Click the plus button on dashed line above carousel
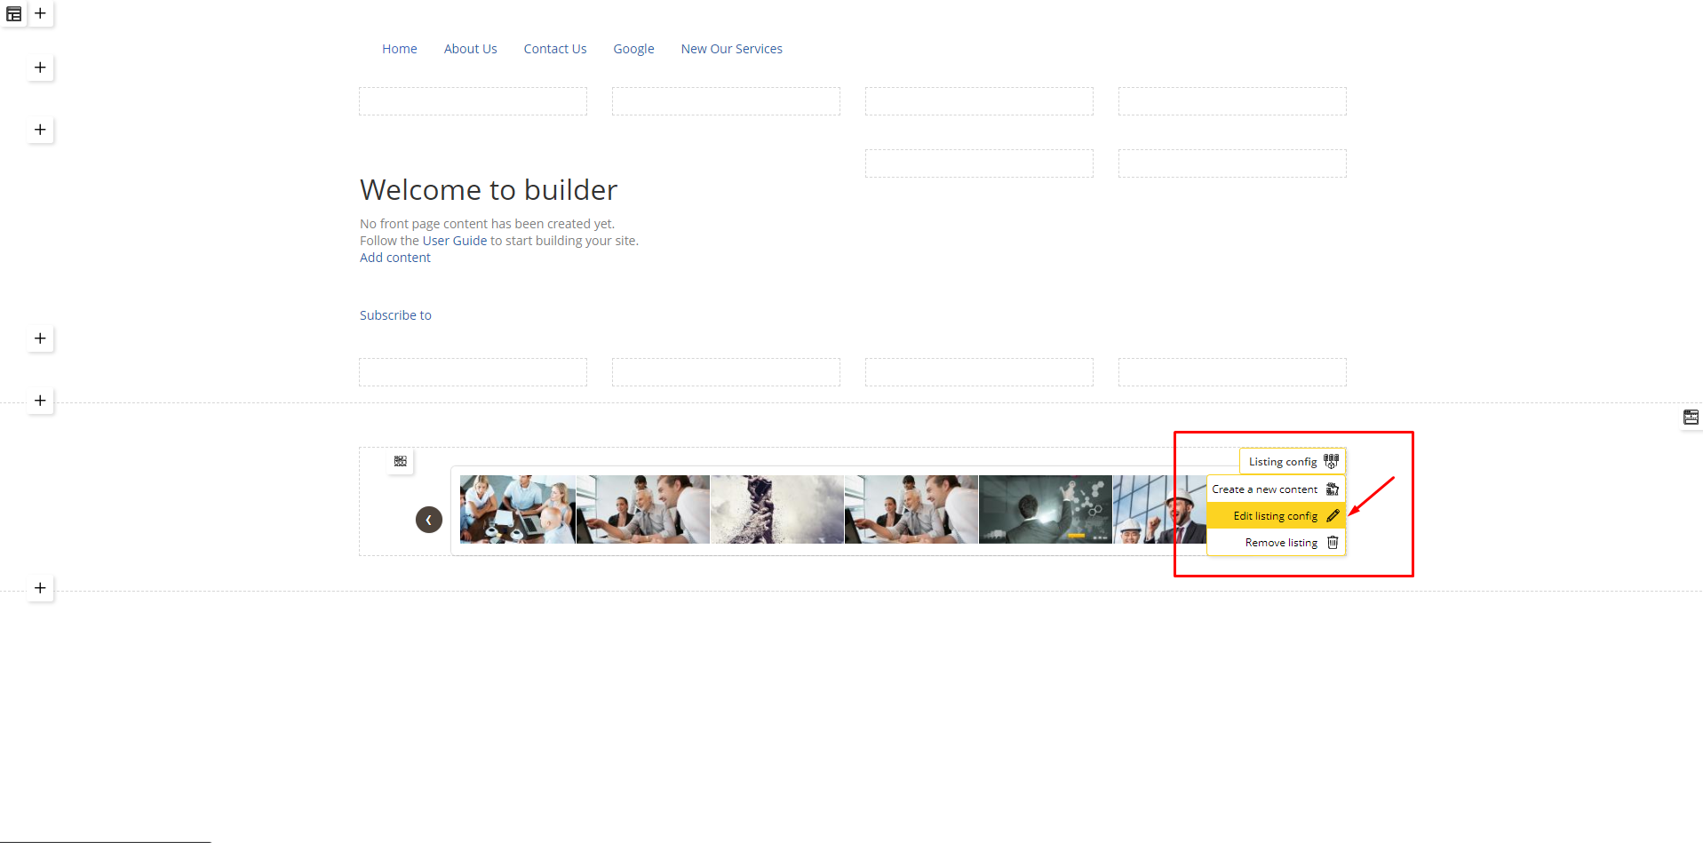1703x843 pixels. (x=40, y=401)
